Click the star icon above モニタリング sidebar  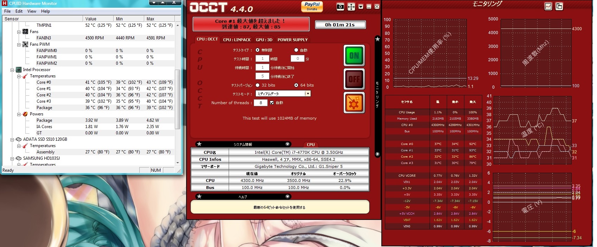point(377,39)
